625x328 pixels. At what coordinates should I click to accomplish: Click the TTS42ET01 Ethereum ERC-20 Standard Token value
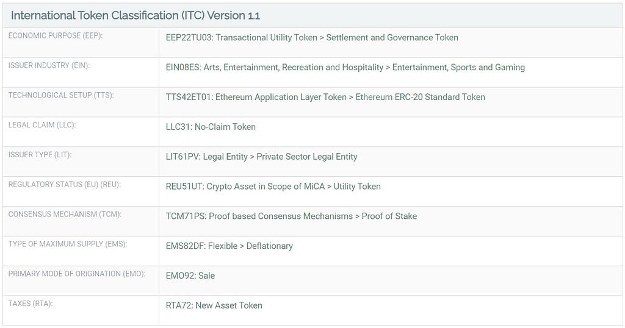pyautogui.click(x=325, y=97)
